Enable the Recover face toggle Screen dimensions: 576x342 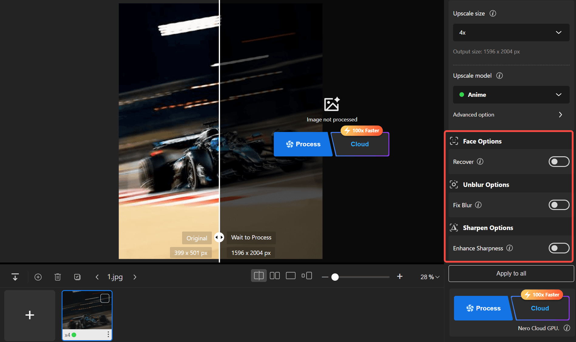(559, 161)
